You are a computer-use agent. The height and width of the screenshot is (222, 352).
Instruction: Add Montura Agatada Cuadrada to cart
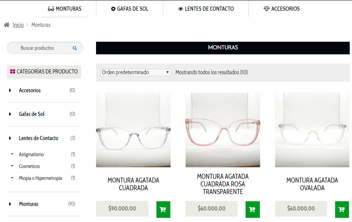tap(163, 209)
